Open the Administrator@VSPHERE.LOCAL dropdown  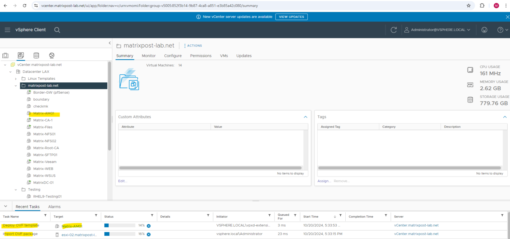coord(438,30)
